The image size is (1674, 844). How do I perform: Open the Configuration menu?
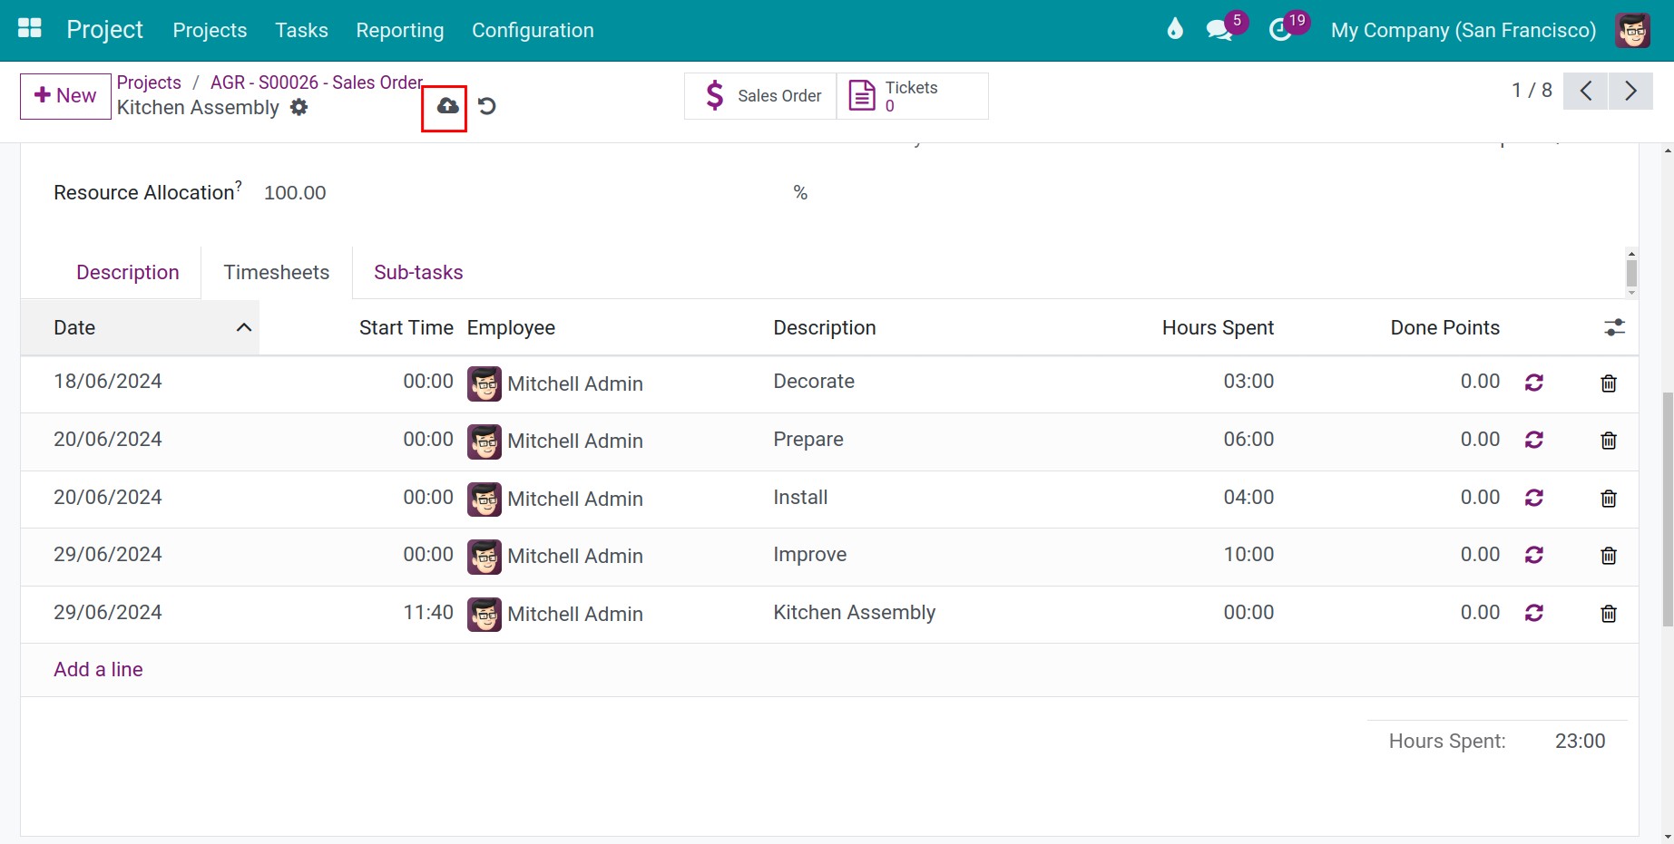[533, 30]
